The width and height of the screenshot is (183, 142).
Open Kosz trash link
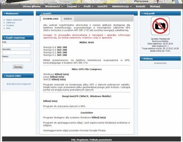[8, 28]
